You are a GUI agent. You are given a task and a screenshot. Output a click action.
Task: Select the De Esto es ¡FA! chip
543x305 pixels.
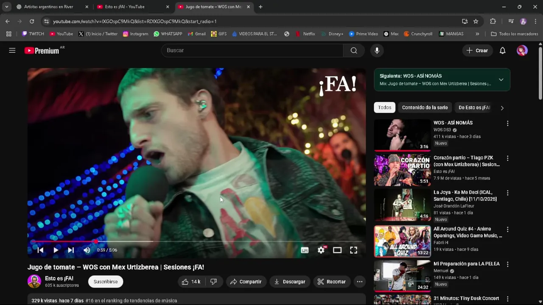pos(474,108)
